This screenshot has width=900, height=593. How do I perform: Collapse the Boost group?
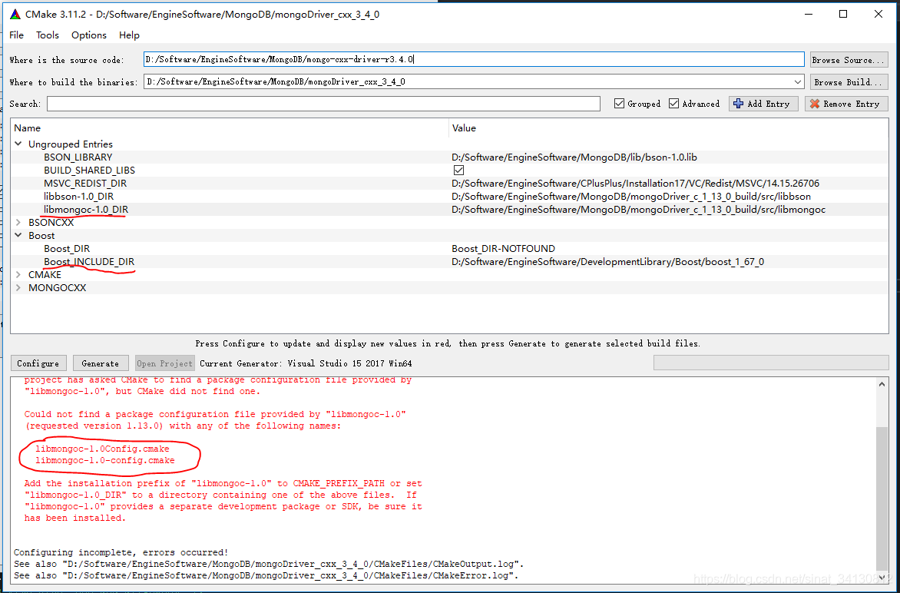(18, 235)
